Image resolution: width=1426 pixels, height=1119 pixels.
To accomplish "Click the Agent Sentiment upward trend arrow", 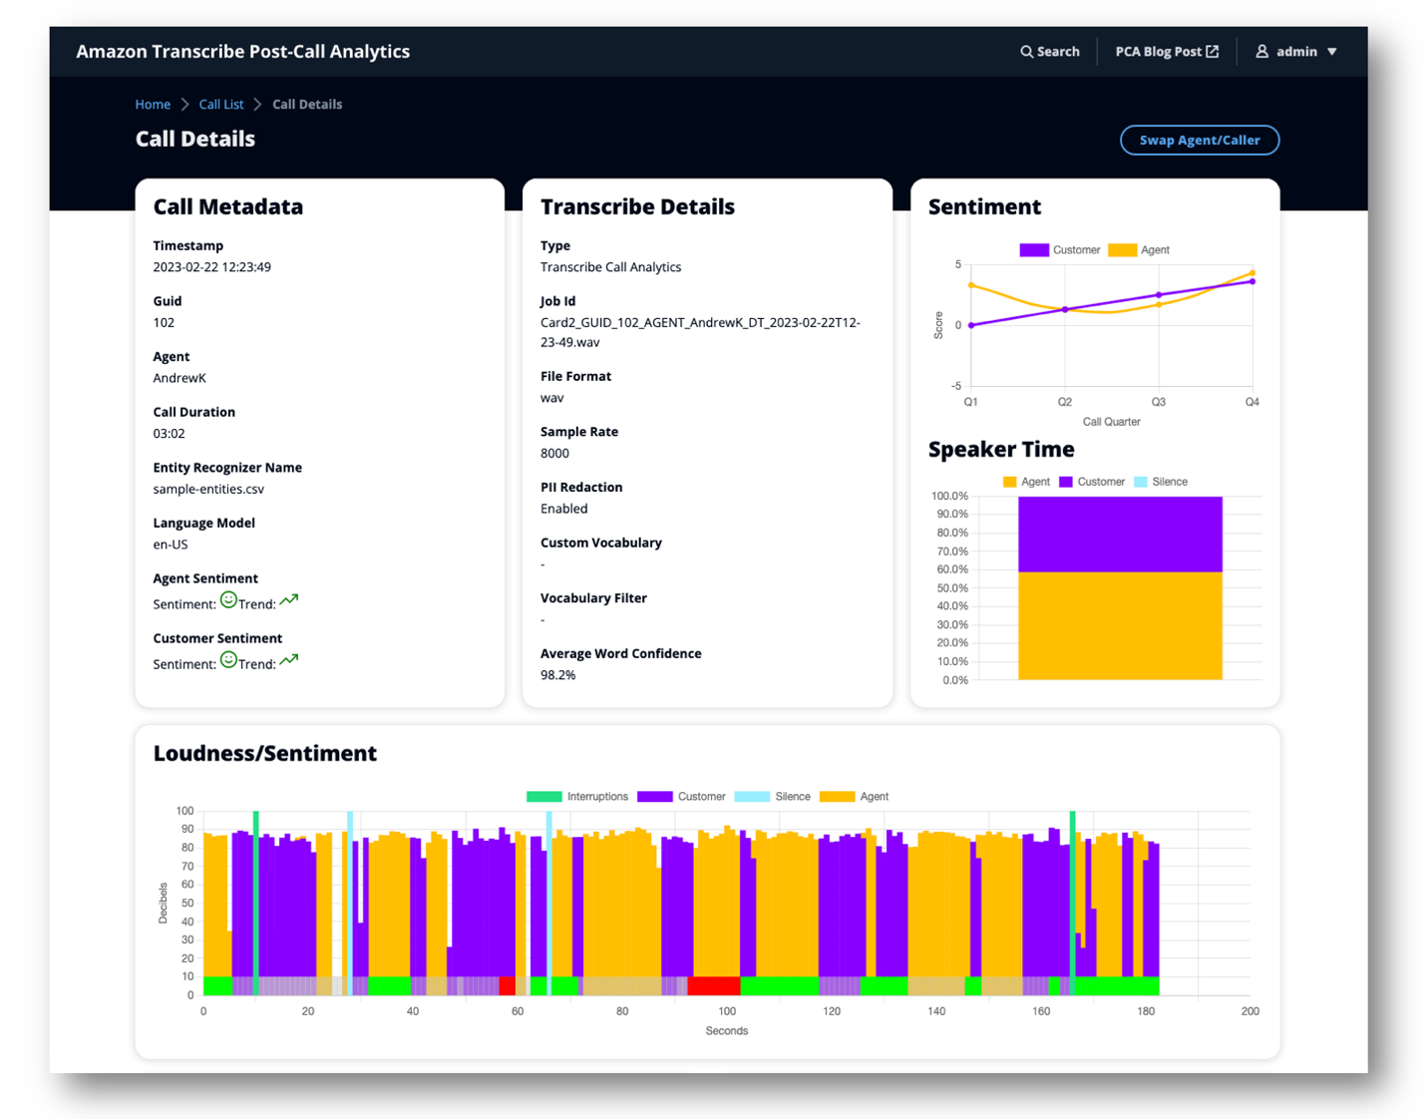I will 289,600.
